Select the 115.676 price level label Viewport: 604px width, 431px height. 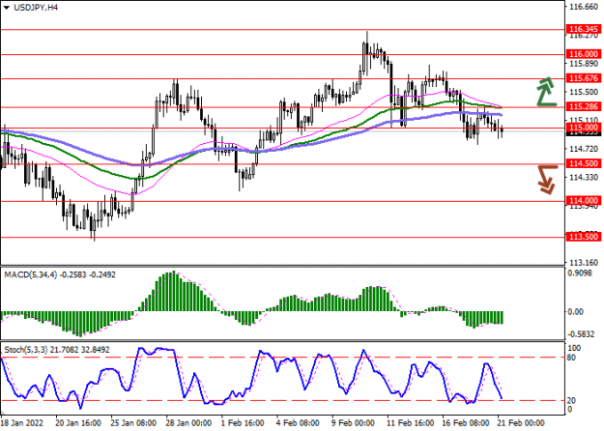tap(584, 78)
